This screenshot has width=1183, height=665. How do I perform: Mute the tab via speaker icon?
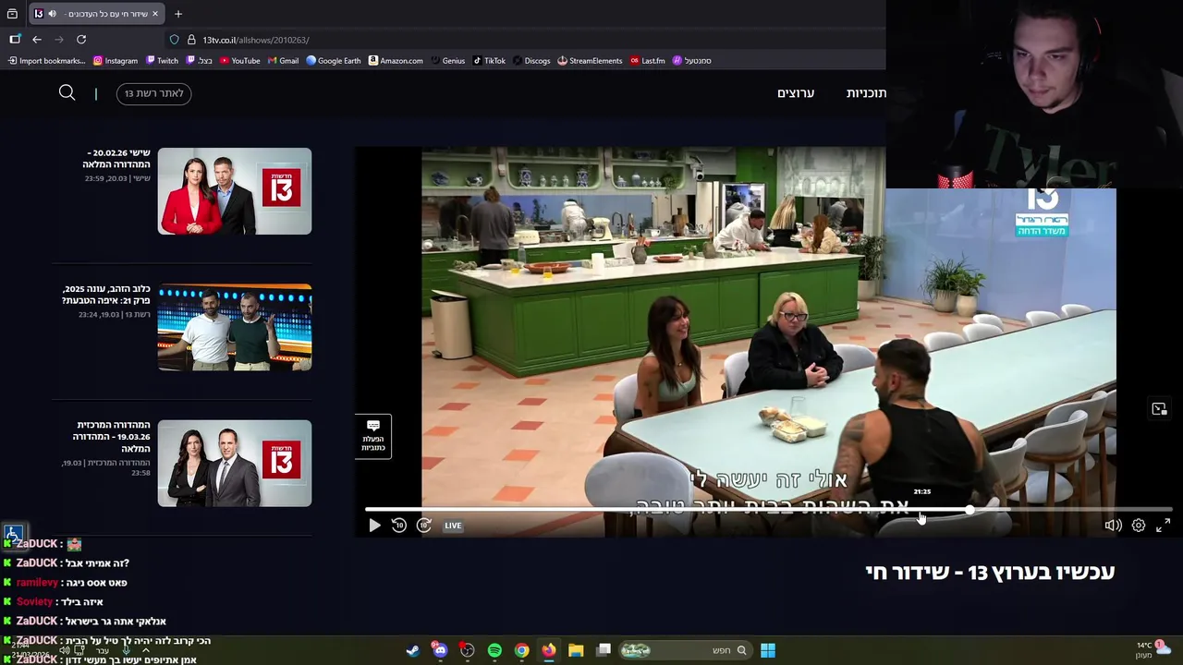52,14
